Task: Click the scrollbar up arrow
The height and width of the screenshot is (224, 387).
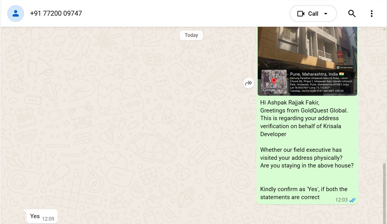Action: pyautogui.click(x=384, y=29)
